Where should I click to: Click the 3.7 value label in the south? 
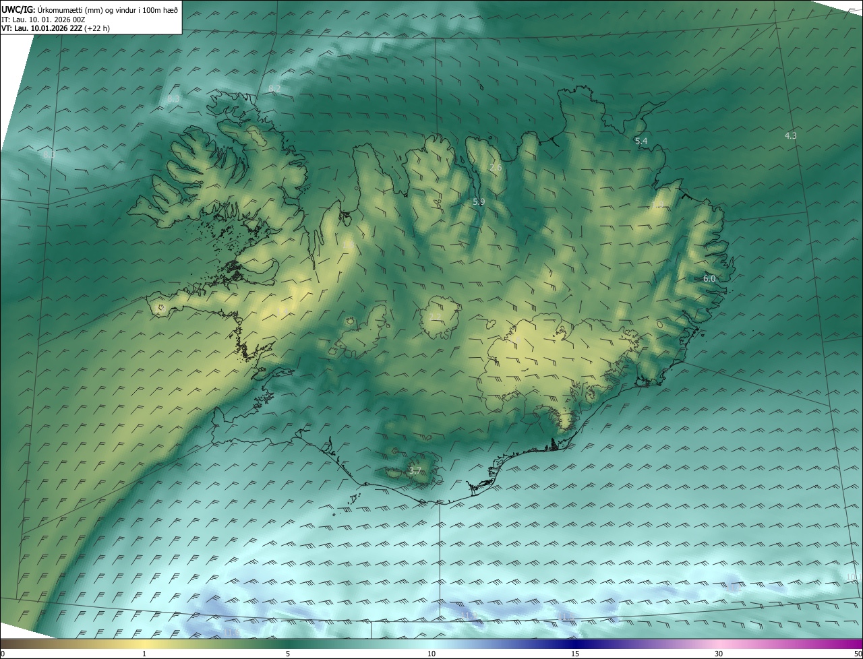click(x=415, y=471)
